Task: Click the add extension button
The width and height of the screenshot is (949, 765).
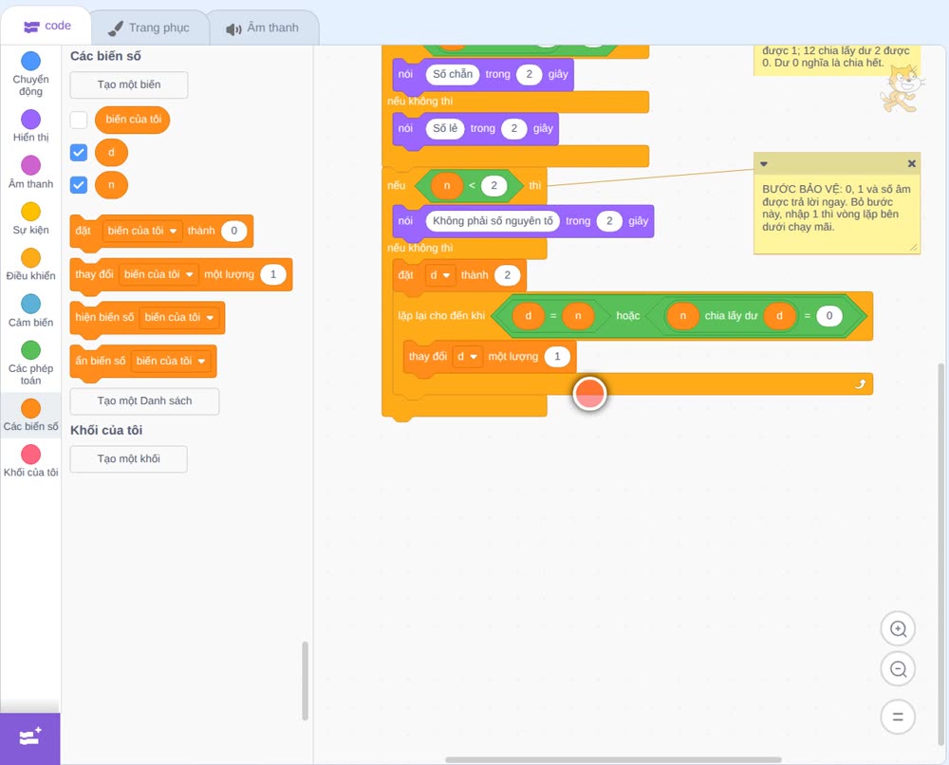Action: (30, 737)
